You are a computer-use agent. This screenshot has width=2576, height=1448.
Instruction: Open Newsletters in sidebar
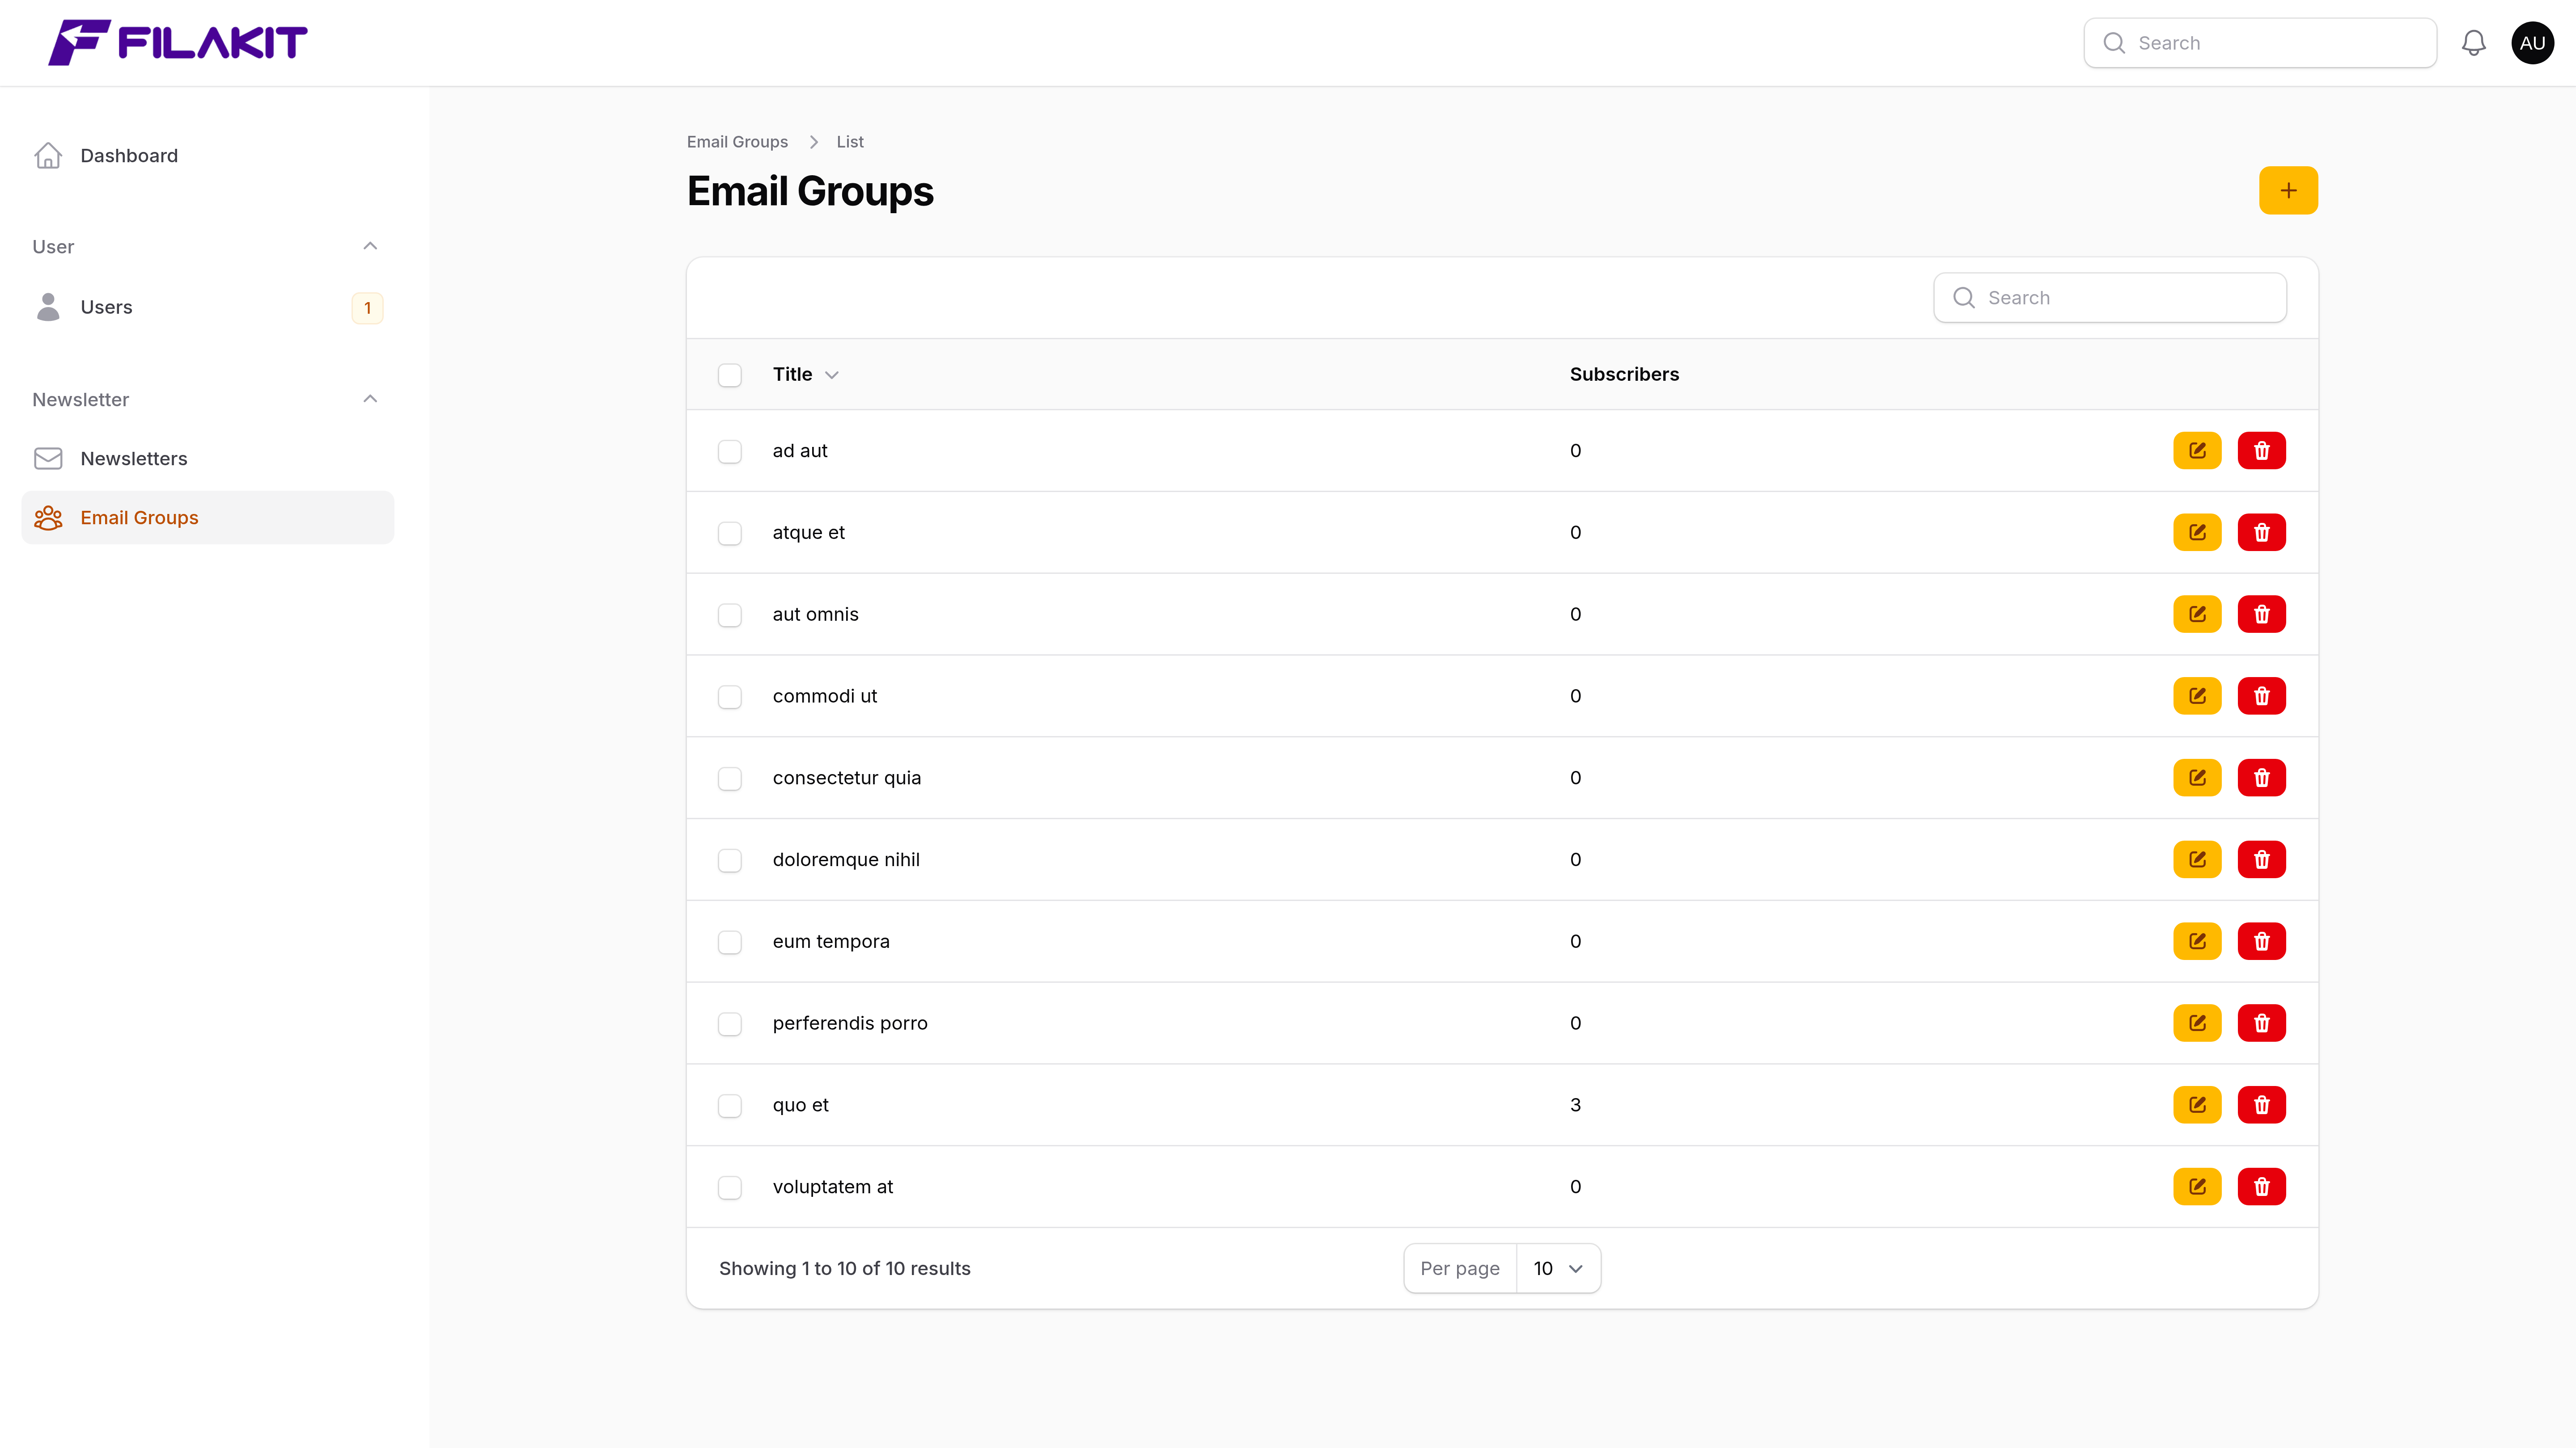click(x=208, y=459)
